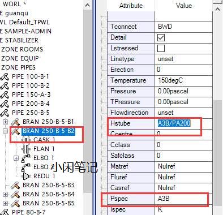This screenshot has height=215, width=223.
Task: Click the attributes panel vertical scrollbar thumb
Action: click(217, 153)
